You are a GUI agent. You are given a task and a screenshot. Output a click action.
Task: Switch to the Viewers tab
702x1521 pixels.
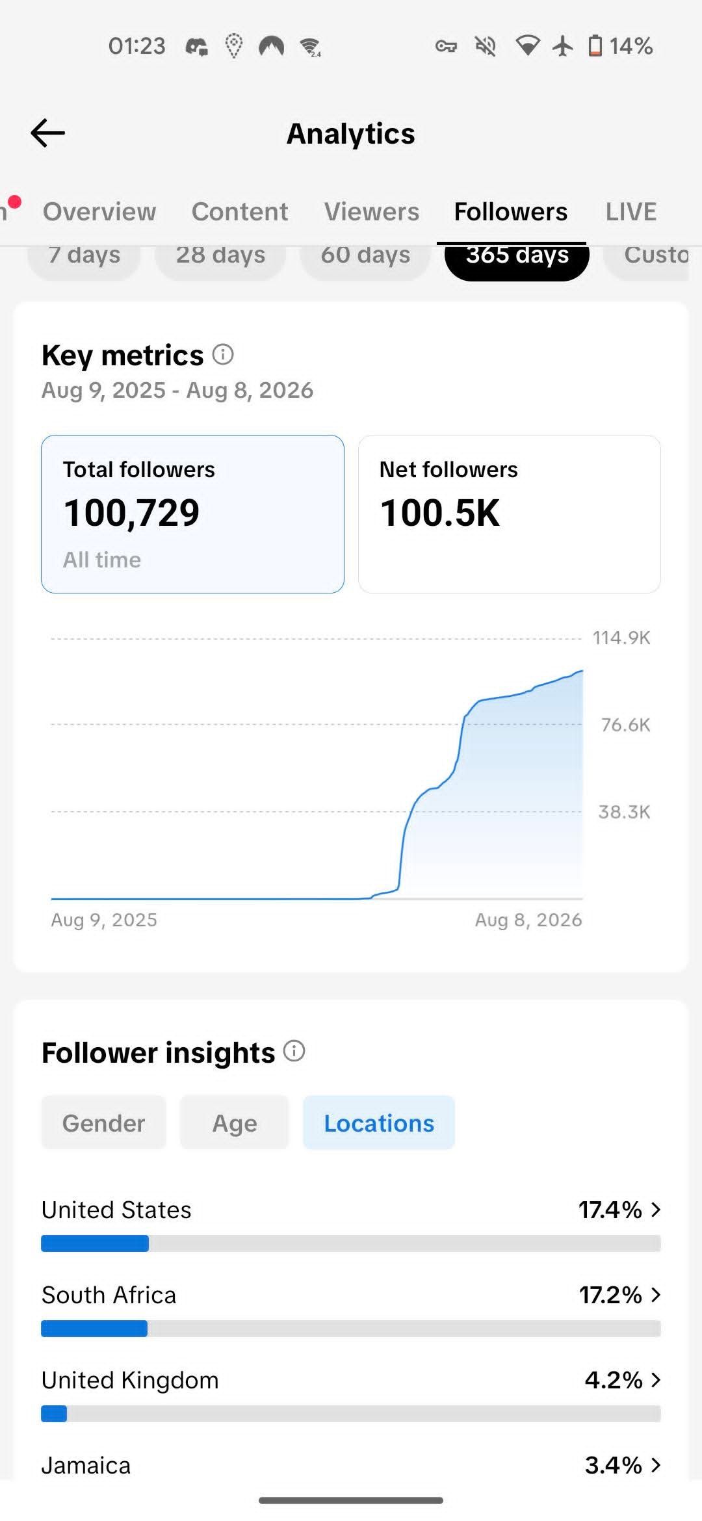(x=372, y=211)
